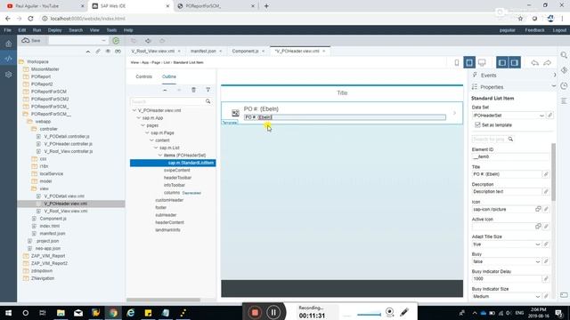Switch to the manifest.json editor tab

click(203, 52)
